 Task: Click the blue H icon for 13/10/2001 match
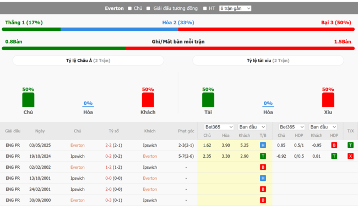click(x=263, y=178)
